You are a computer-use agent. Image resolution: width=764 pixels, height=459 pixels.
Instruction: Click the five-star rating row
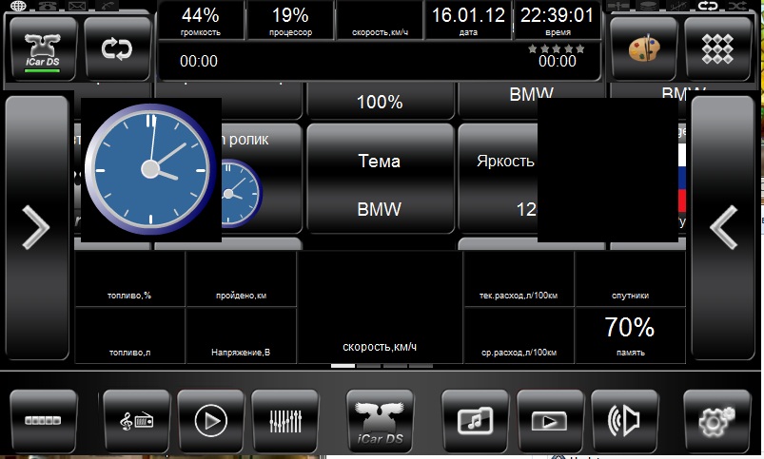[557, 48]
